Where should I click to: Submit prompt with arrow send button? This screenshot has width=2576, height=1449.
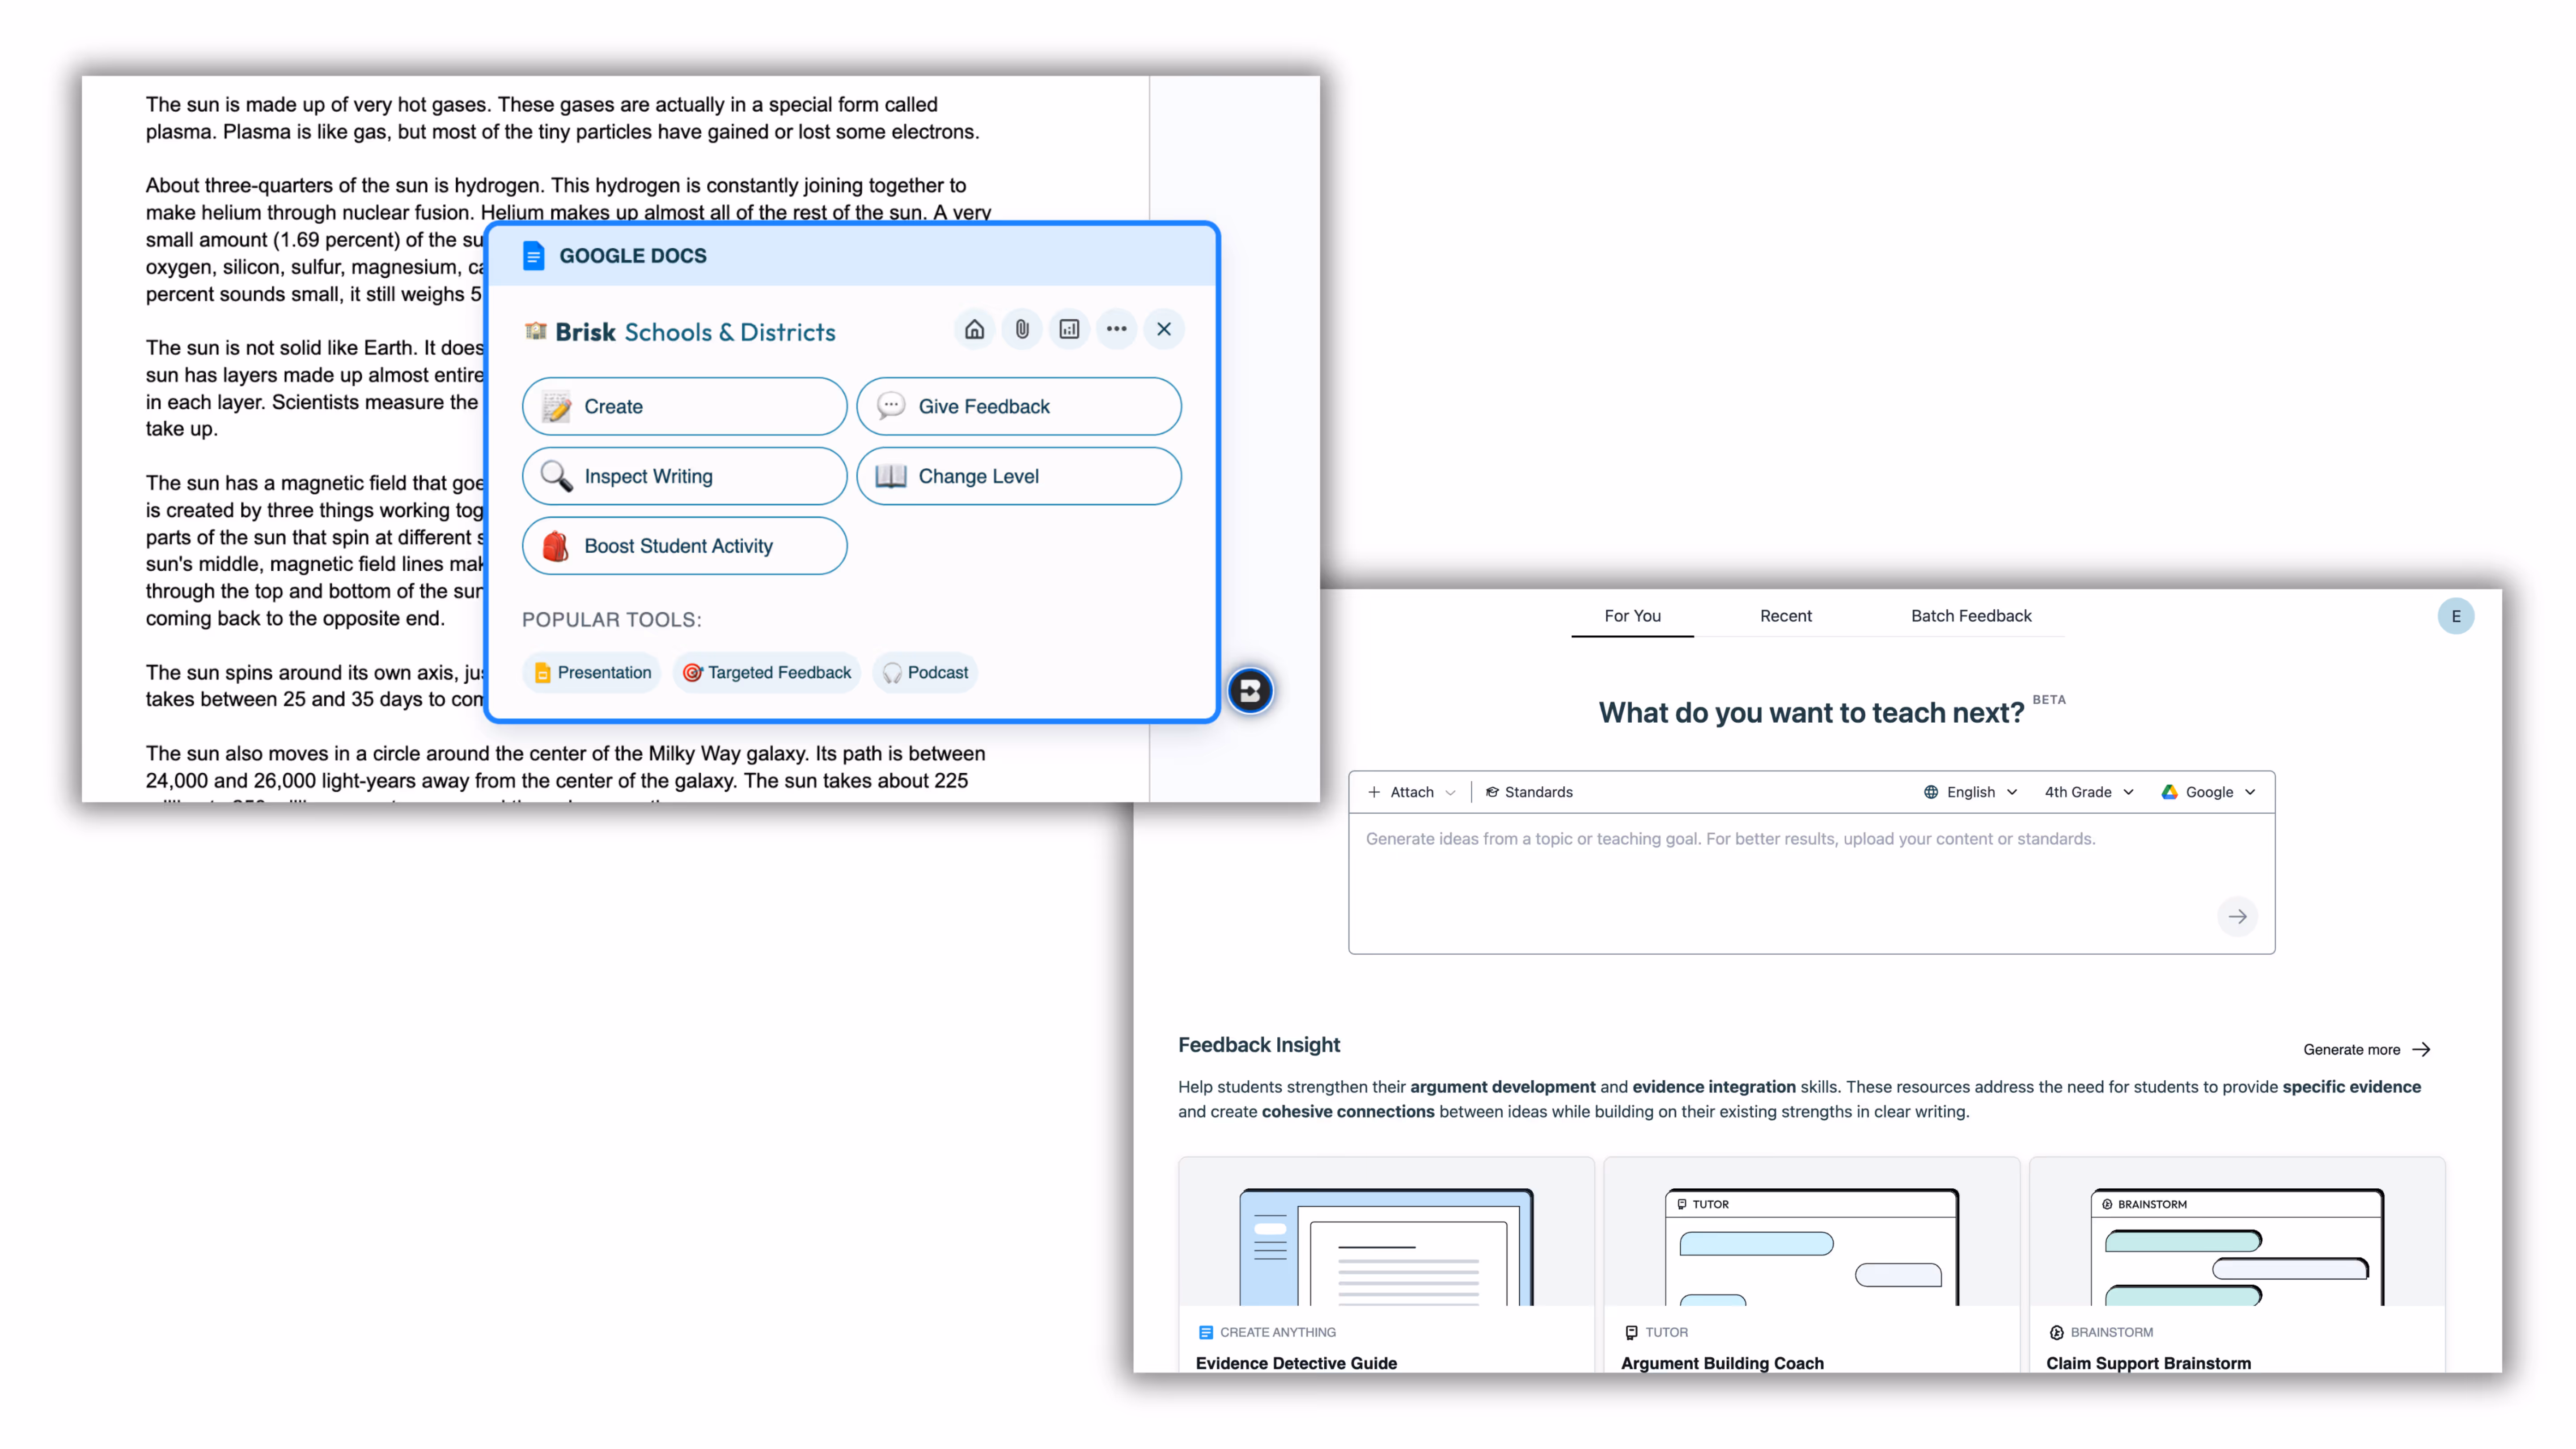tap(2237, 916)
